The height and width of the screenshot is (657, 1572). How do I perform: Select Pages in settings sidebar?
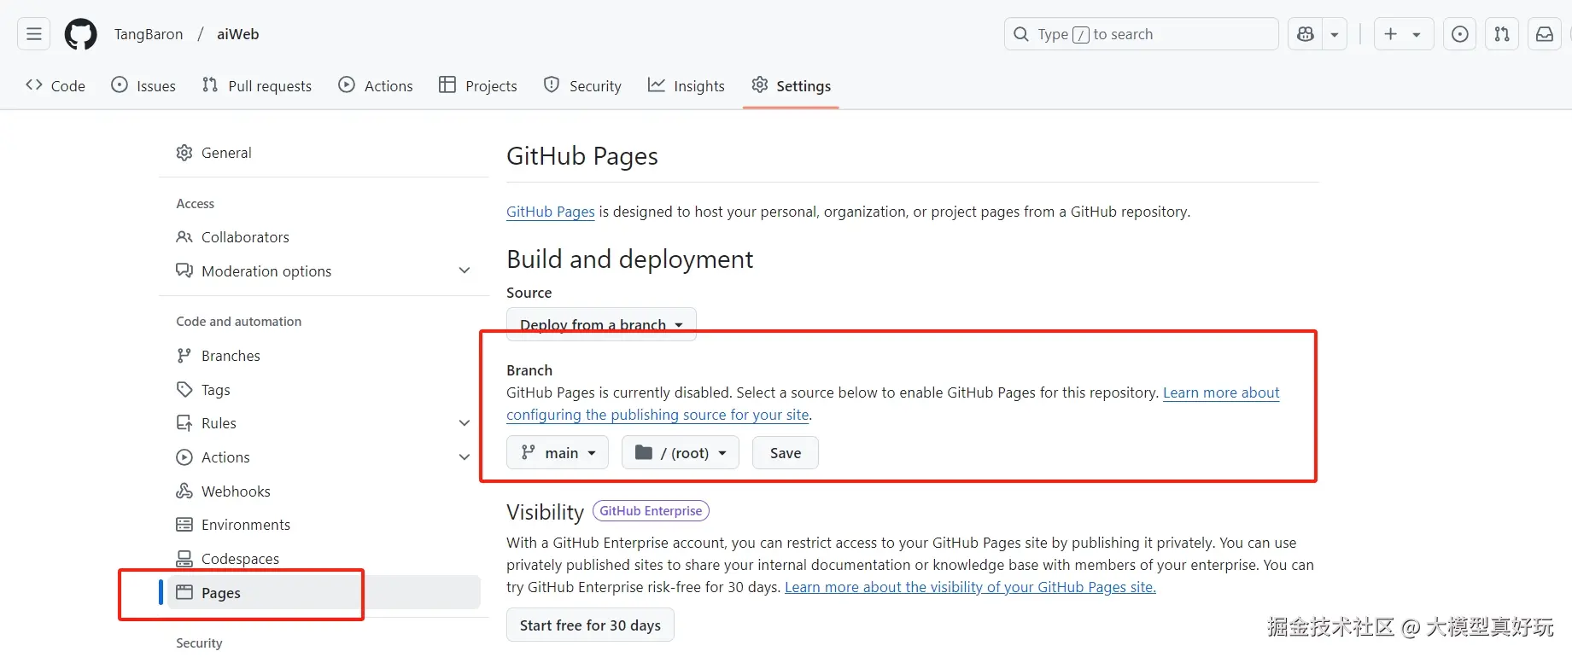[324, 592]
